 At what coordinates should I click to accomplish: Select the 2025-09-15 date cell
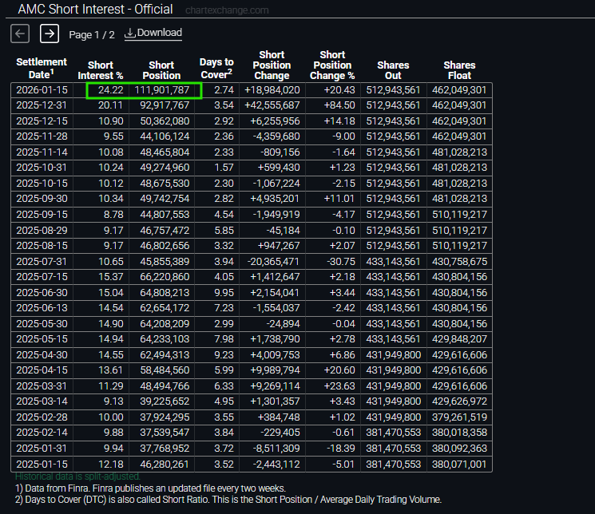click(x=42, y=215)
